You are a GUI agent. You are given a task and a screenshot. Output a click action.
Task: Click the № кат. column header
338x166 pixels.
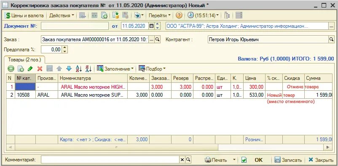[25, 78]
